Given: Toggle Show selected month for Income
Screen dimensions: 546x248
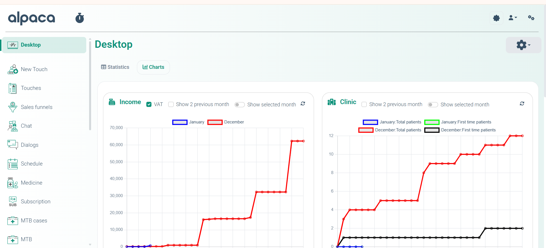Looking at the screenshot, I should [239, 105].
